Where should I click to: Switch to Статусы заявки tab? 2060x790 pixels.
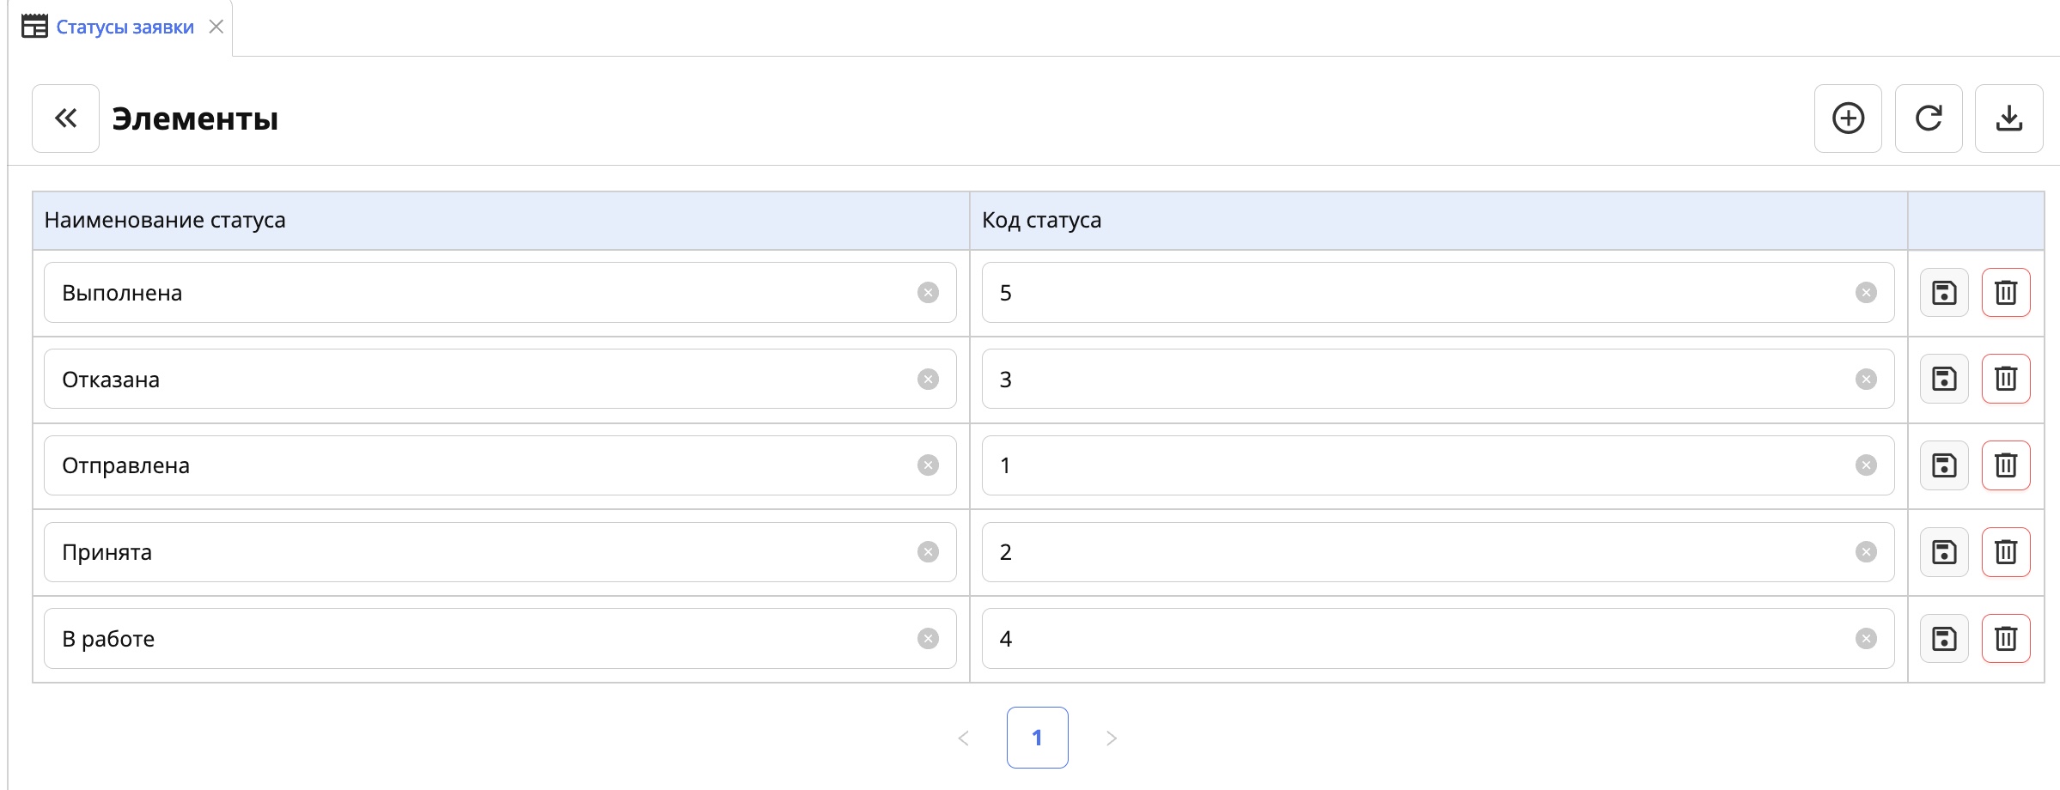(x=125, y=27)
